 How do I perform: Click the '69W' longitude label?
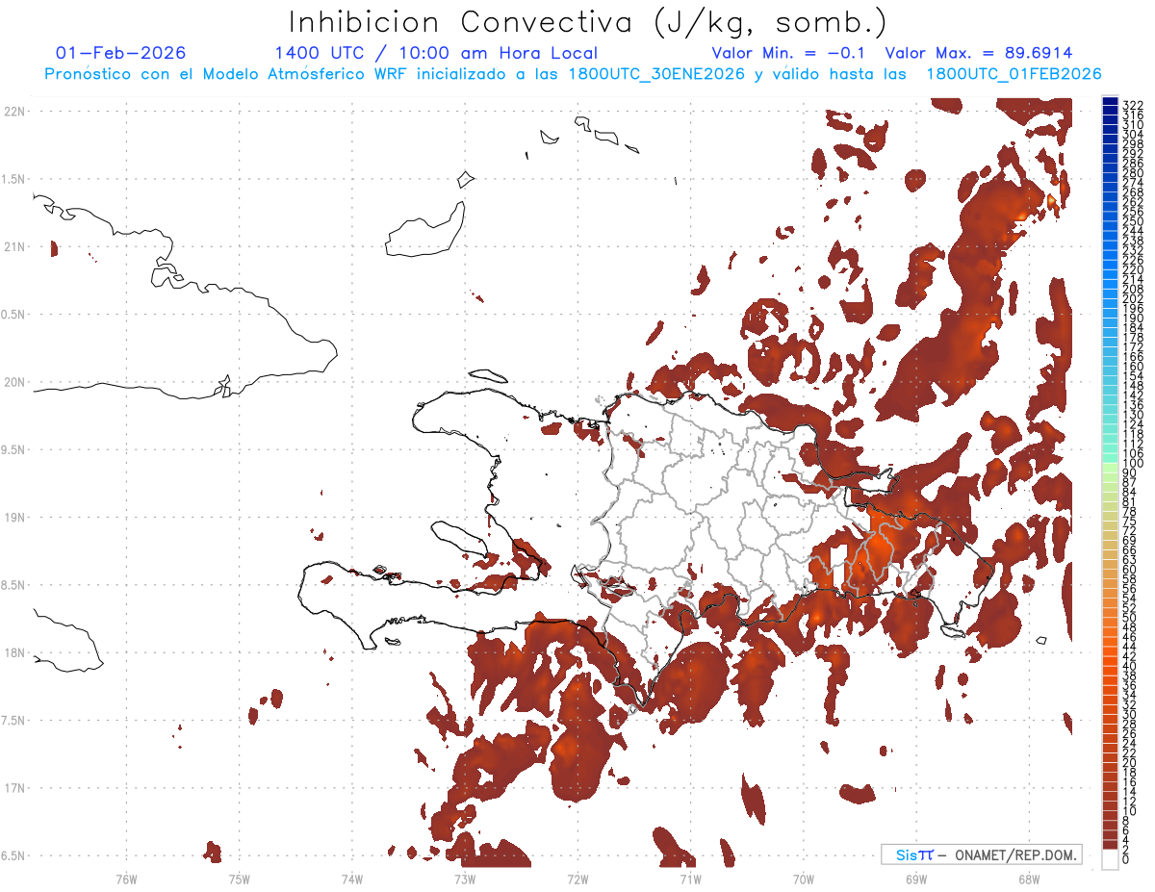pyautogui.click(x=915, y=879)
